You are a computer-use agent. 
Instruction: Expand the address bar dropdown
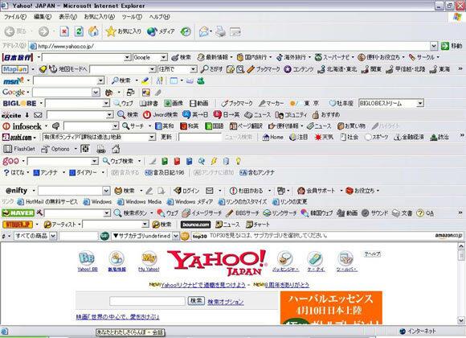pyautogui.click(x=434, y=46)
